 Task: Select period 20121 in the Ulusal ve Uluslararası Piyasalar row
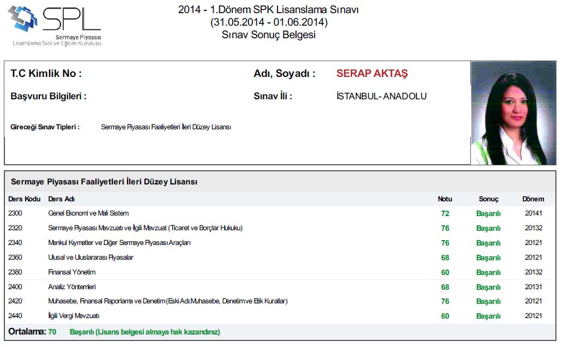[x=533, y=258]
